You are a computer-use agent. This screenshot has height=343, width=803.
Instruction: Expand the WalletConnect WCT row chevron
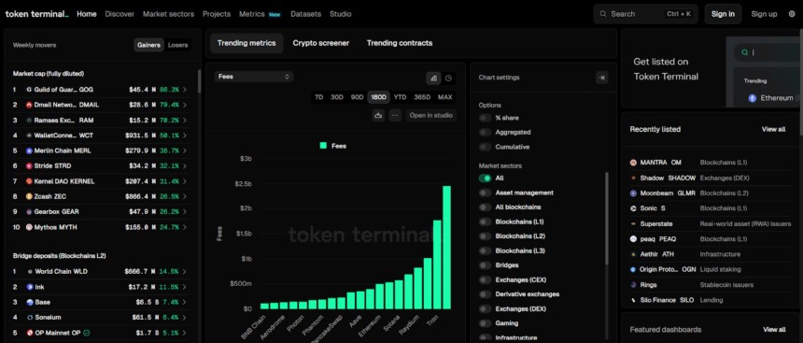(x=185, y=136)
